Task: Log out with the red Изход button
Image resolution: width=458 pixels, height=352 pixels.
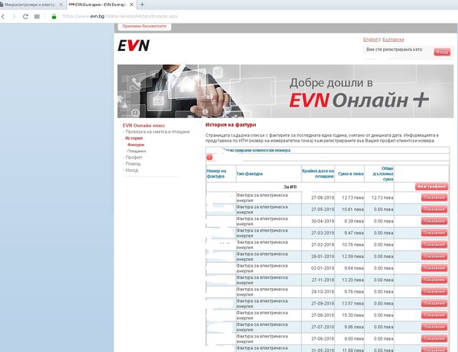Action: (x=442, y=53)
